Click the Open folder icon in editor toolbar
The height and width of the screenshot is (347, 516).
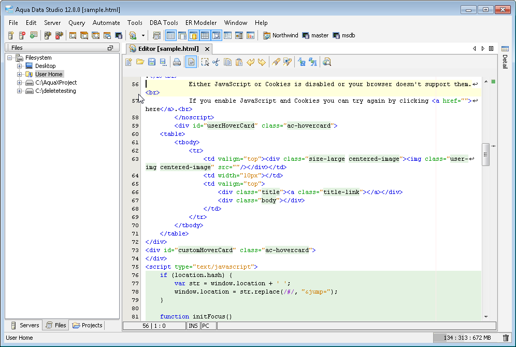pos(140,62)
